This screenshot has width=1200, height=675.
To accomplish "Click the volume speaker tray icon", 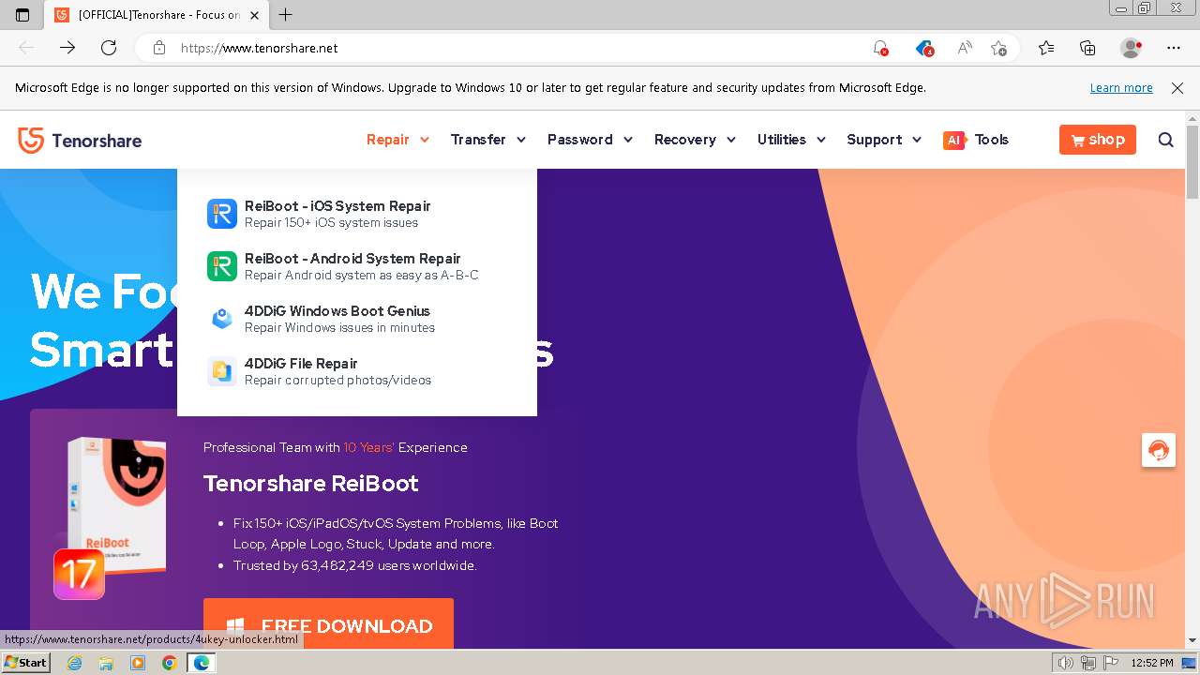I will [x=1066, y=663].
